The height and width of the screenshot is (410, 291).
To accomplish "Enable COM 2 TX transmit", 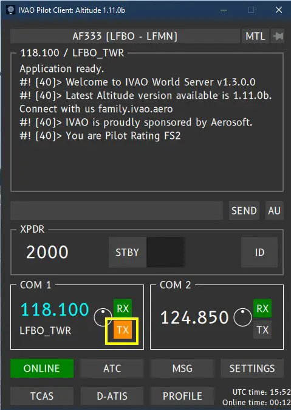I will pyautogui.click(x=262, y=330).
